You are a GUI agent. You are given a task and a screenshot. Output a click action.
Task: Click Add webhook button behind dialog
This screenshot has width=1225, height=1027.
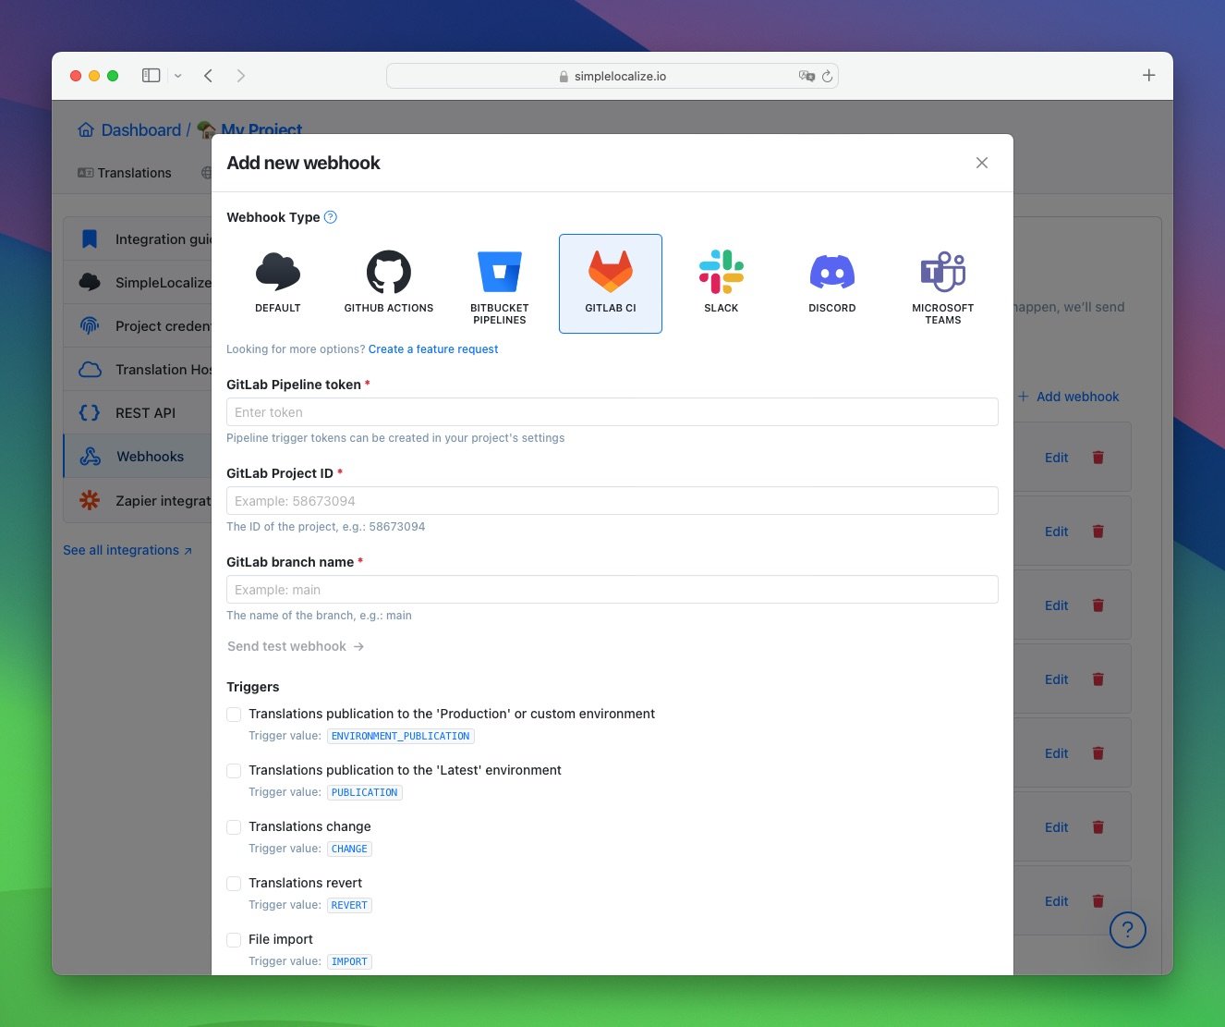point(1069,397)
